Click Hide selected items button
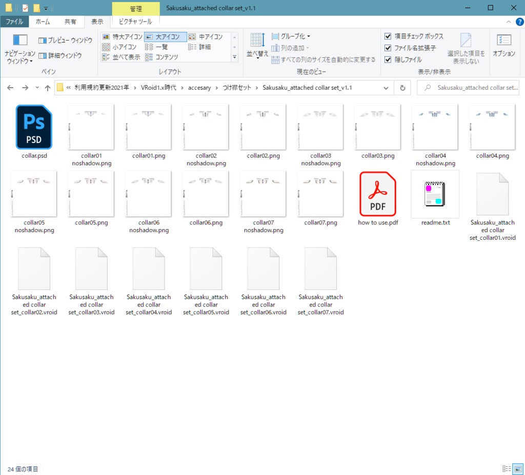Viewport: 525px width, 475px height. click(466, 49)
